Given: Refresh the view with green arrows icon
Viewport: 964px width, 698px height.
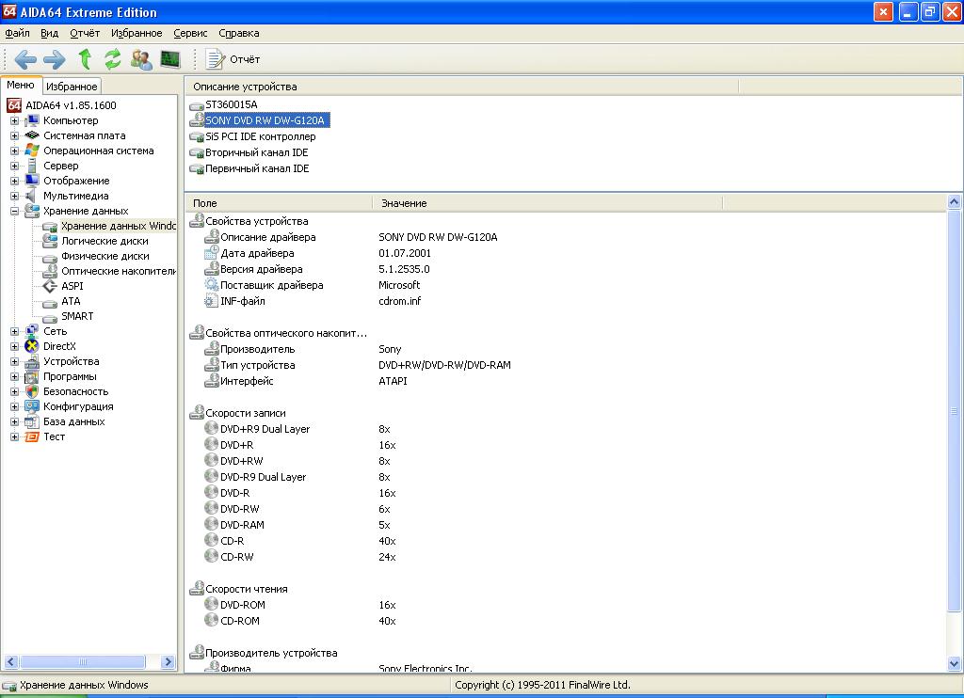Looking at the screenshot, I should (x=113, y=59).
